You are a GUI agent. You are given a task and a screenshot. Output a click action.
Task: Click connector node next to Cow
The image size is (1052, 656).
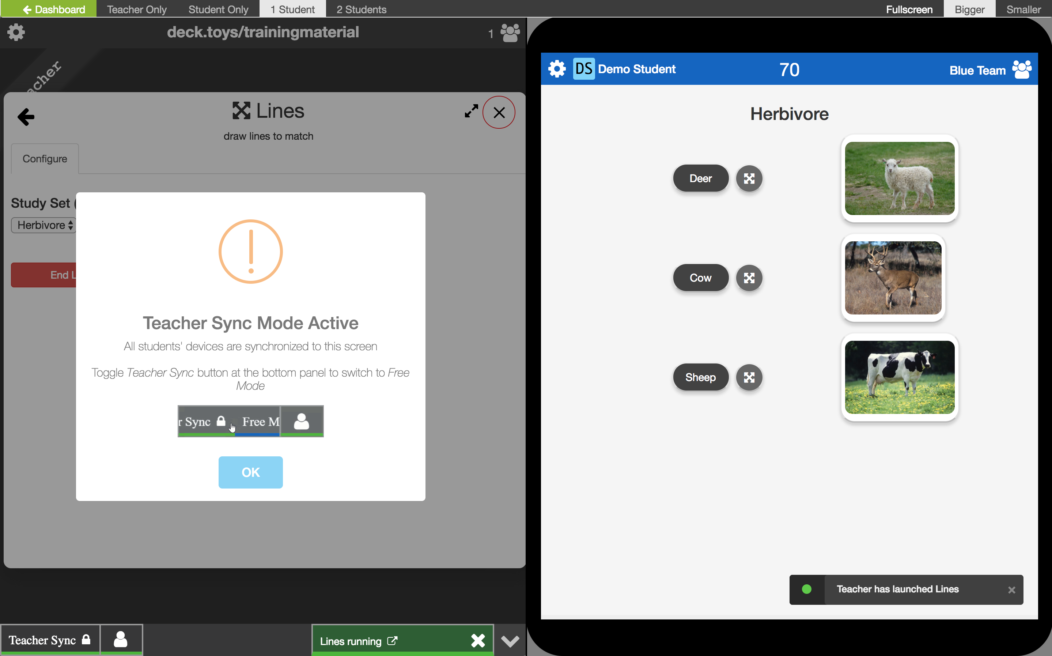point(749,278)
